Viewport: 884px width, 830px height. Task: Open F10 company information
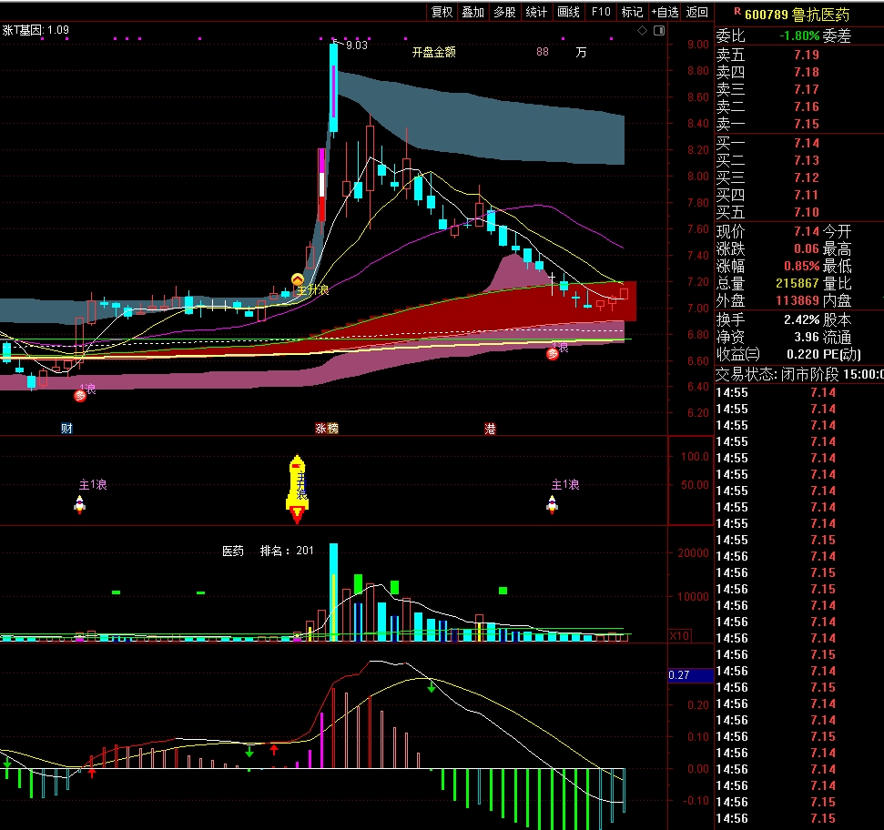pyautogui.click(x=601, y=12)
